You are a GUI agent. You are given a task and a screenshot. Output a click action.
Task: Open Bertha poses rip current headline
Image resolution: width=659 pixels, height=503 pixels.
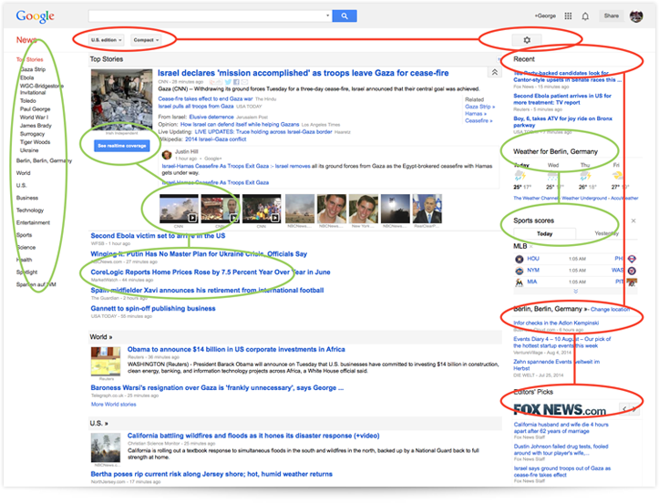point(211,474)
